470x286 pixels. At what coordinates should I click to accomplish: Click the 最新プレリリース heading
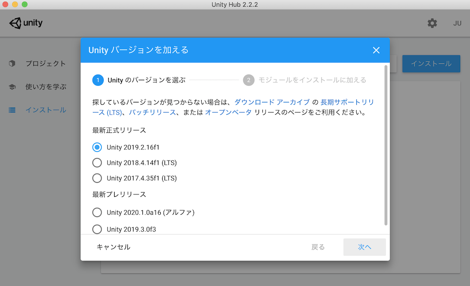coord(119,194)
